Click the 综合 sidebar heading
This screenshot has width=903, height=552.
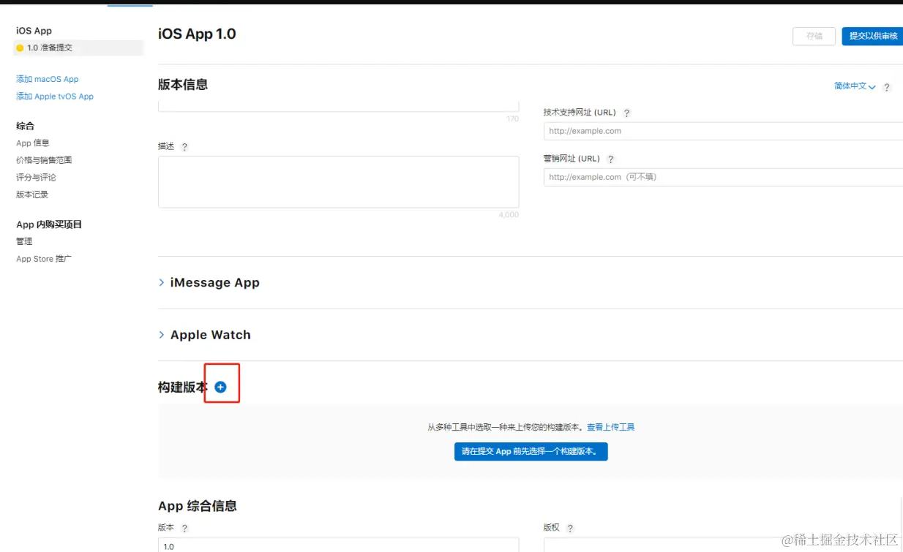25,126
